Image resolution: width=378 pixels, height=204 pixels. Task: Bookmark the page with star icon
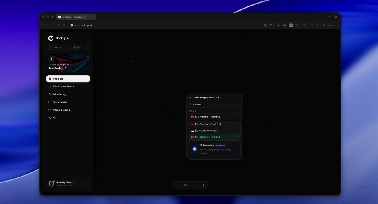point(265,25)
